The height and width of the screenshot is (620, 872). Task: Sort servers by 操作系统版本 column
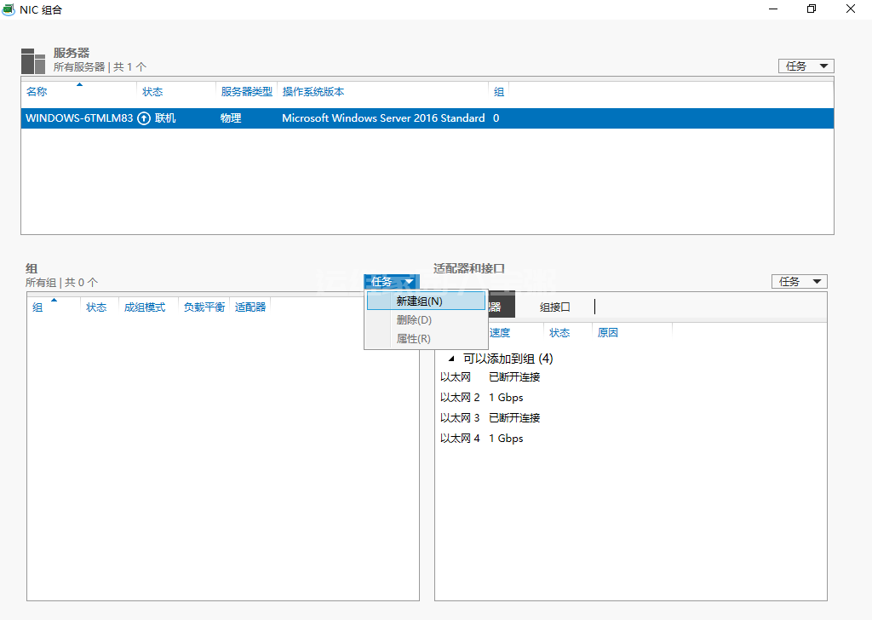pos(313,92)
